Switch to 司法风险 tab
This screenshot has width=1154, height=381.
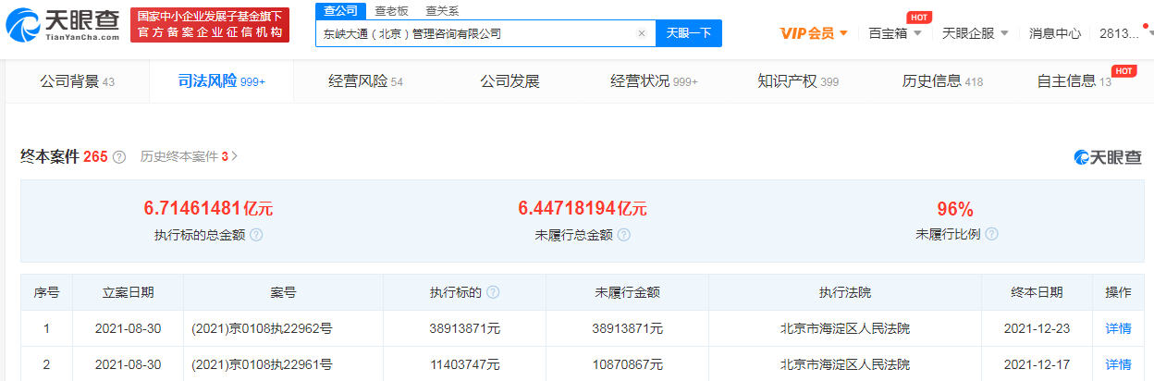(221, 81)
